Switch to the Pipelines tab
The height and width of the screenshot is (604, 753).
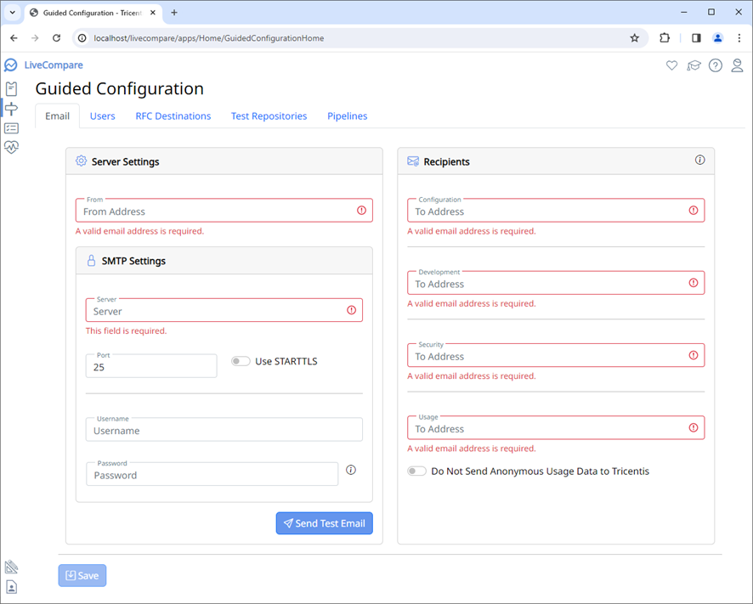[x=347, y=116]
